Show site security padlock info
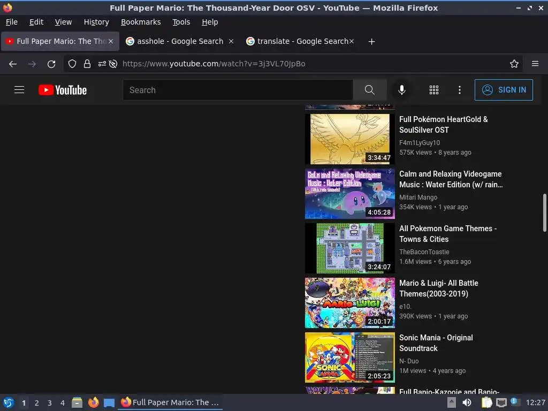The height and width of the screenshot is (411, 548). tap(87, 64)
